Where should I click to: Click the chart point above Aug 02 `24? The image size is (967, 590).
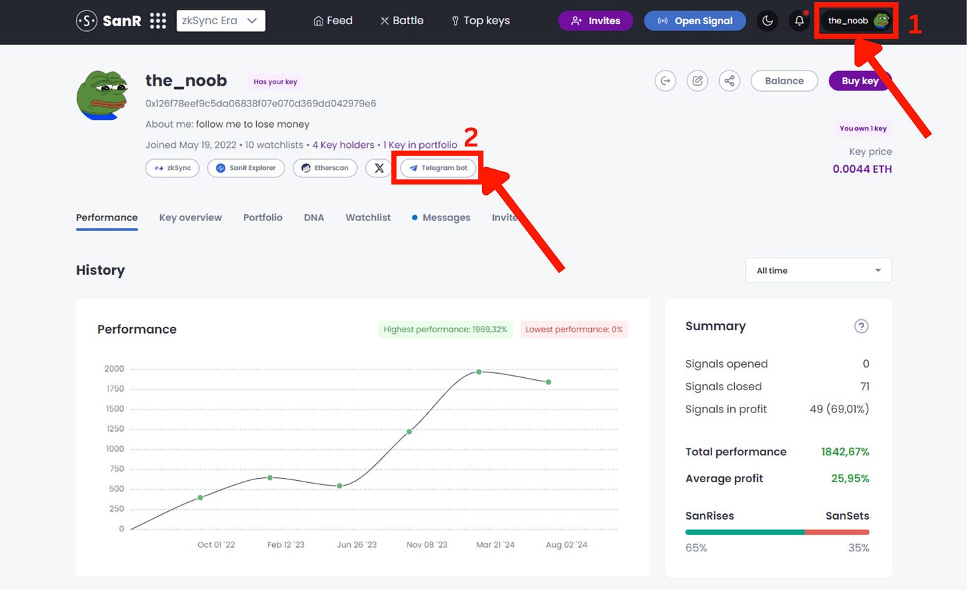coord(548,382)
